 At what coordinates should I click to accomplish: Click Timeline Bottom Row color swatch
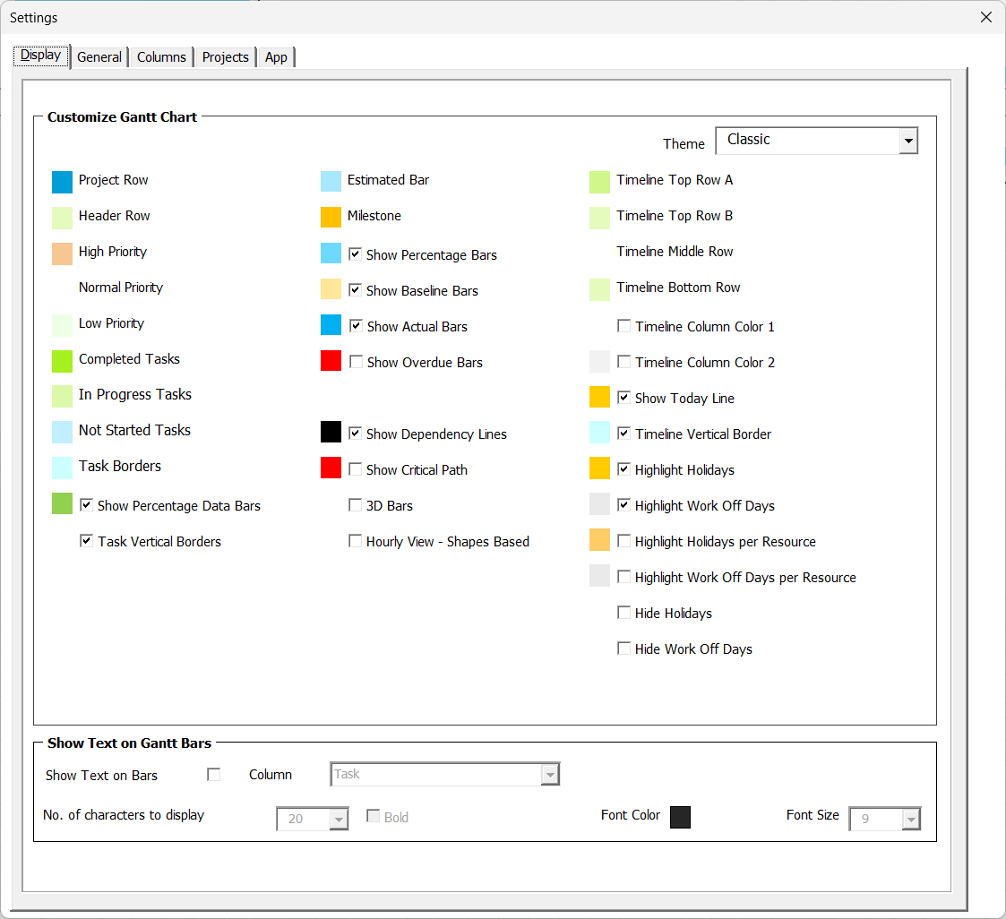600,290
